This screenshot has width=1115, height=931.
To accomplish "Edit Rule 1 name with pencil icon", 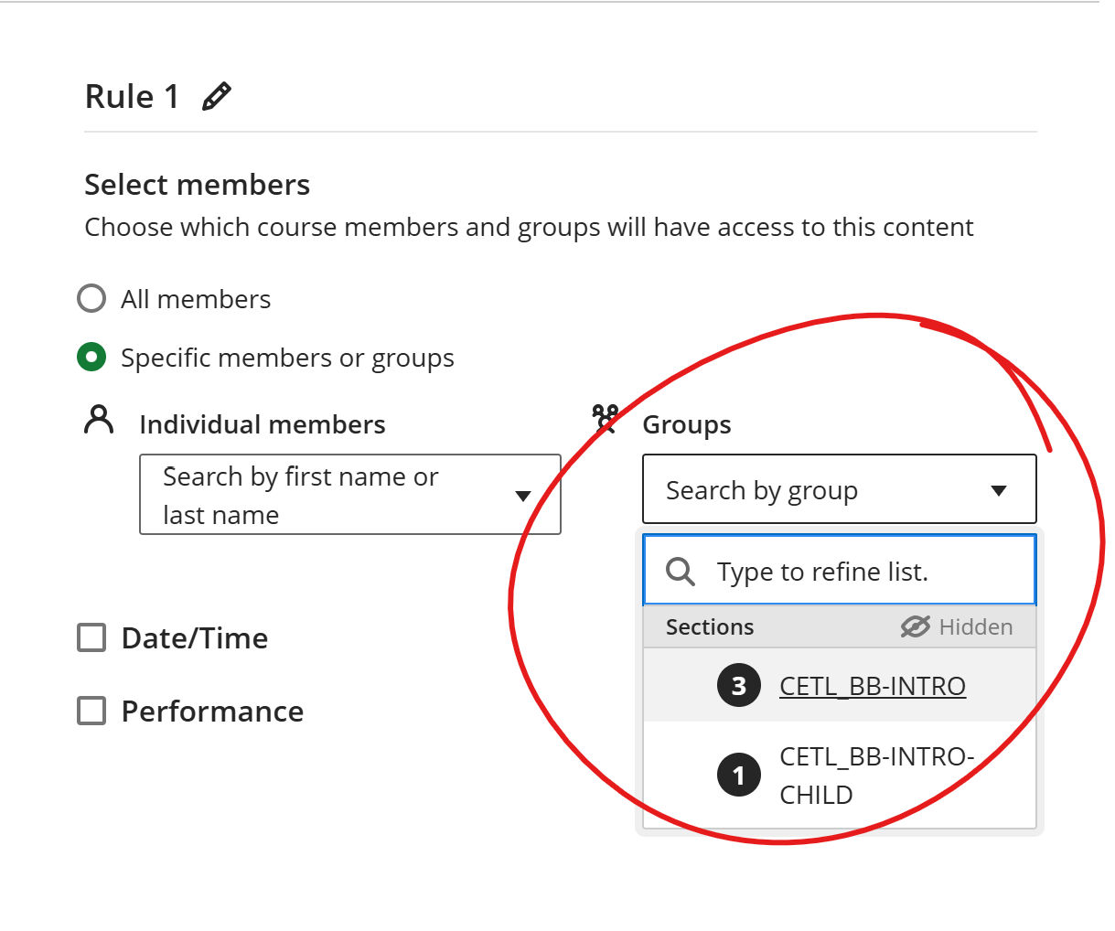I will [x=217, y=96].
